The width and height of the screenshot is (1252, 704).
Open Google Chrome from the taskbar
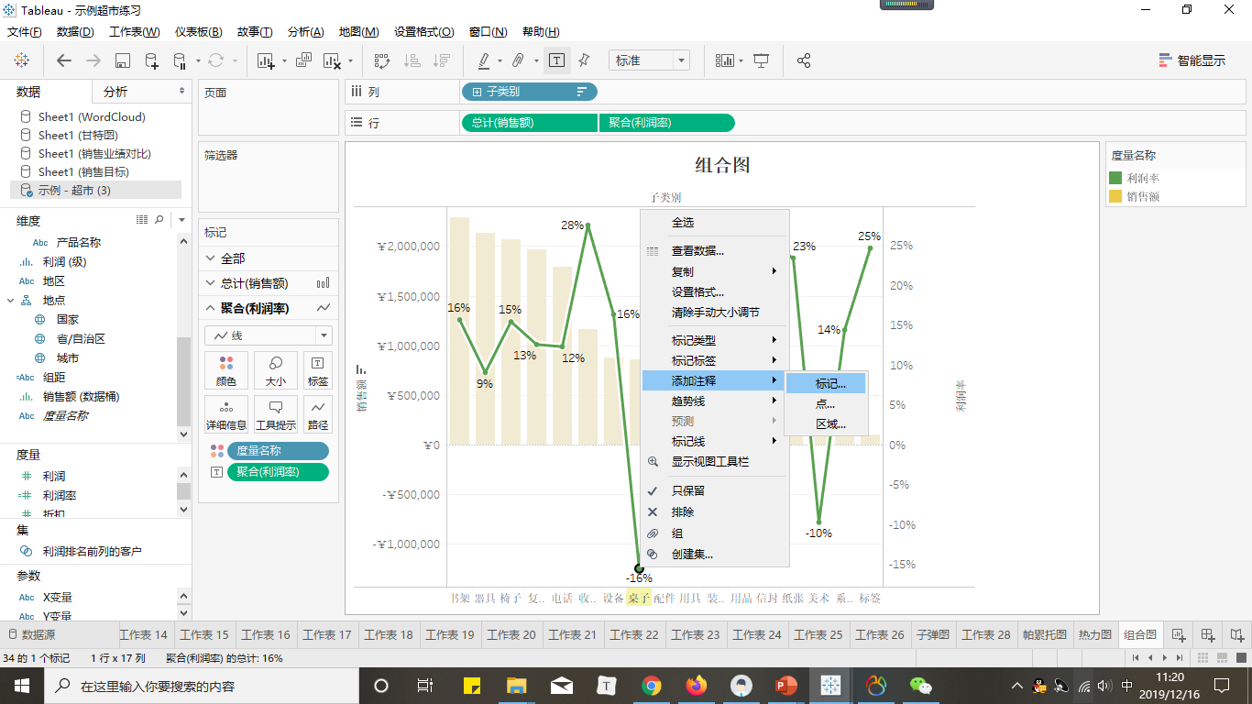coord(652,686)
